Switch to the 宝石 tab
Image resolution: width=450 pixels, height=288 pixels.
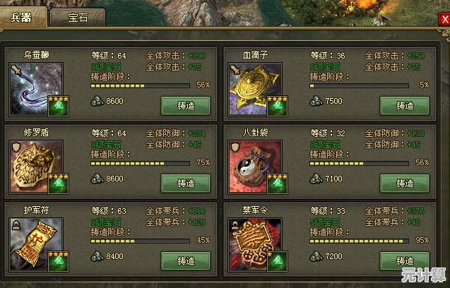tap(78, 18)
